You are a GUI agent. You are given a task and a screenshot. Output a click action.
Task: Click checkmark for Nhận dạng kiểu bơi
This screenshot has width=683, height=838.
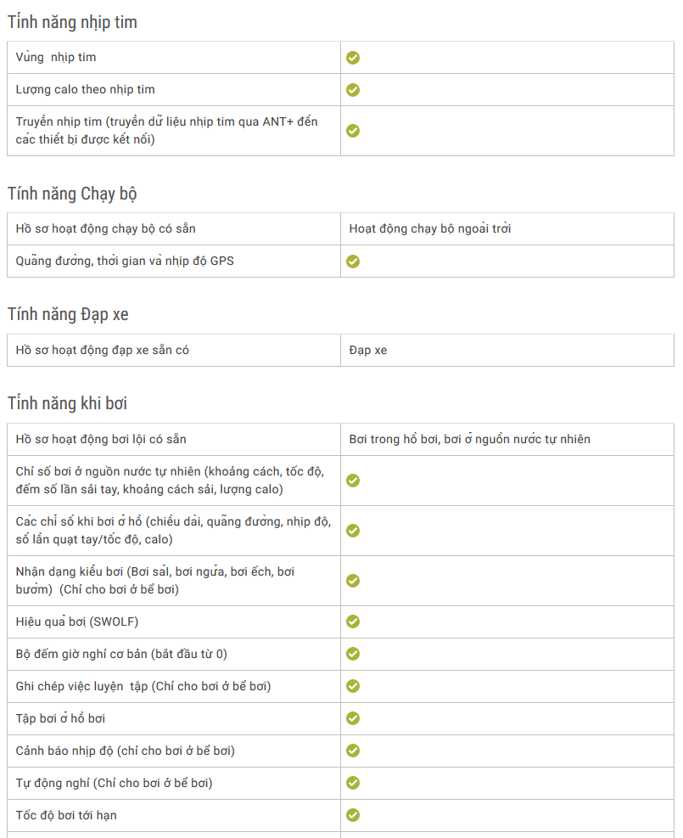pos(352,581)
